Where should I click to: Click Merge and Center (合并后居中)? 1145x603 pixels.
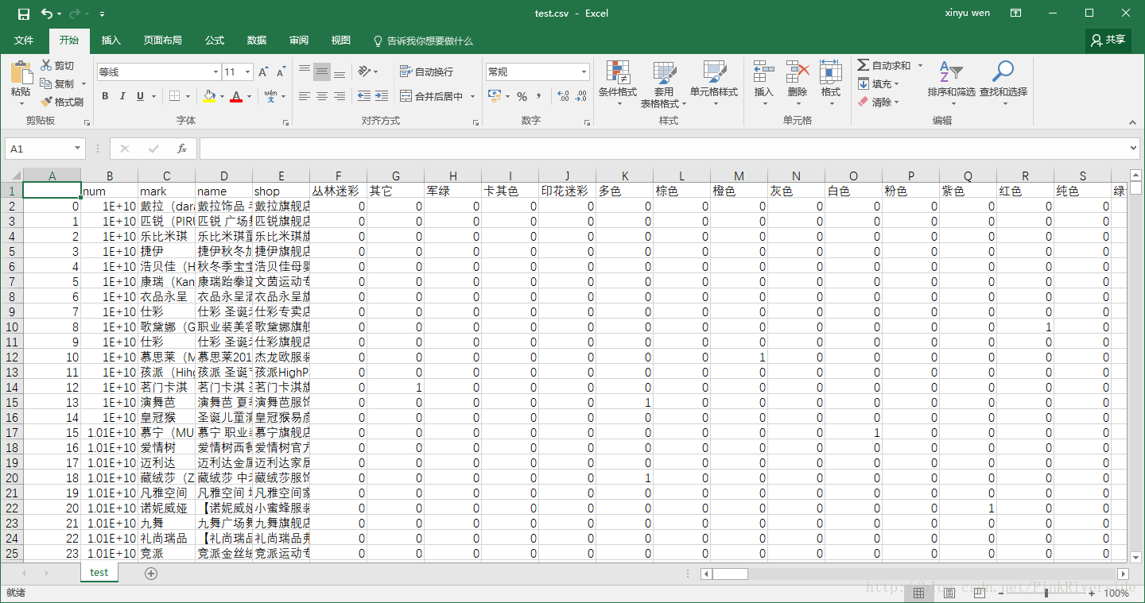tap(433, 96)
